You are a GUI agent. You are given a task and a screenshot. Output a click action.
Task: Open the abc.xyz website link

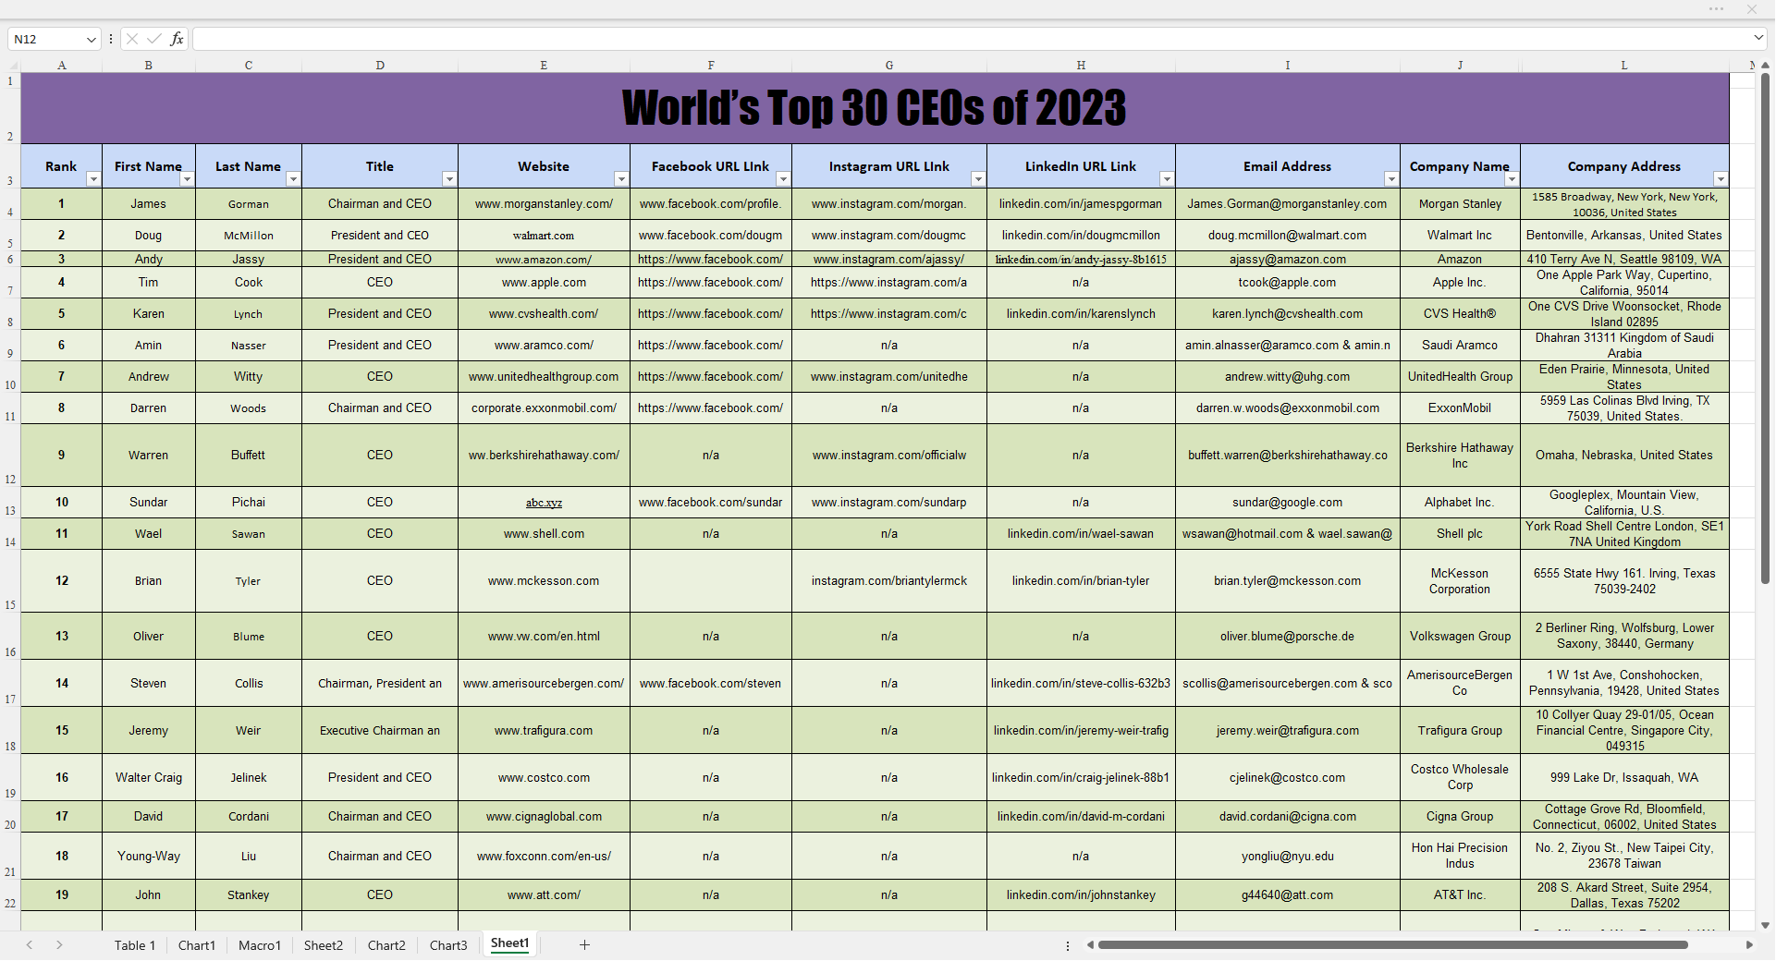point(544,503)
